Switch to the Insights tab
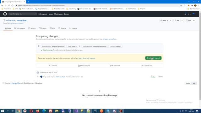201x113 pixels. pos(73,28)
